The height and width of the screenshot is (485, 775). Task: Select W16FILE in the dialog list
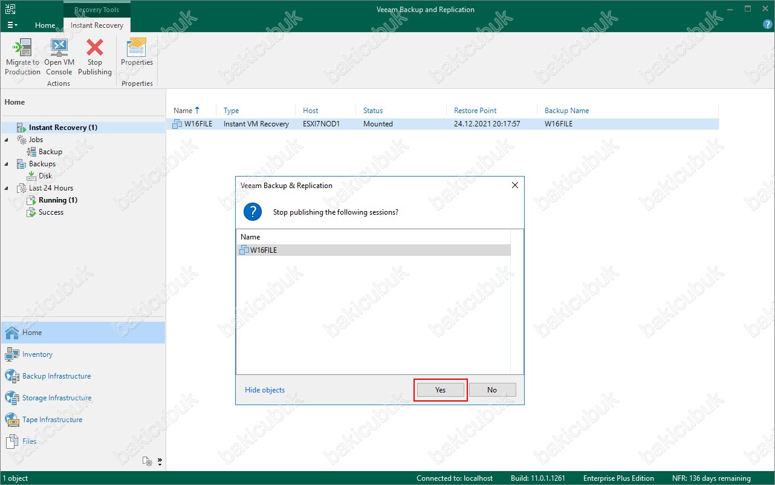(374, 250)
